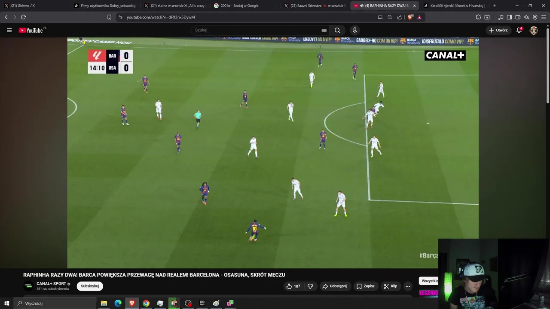550x309 pixels.
Task: Open Leo AI sparkle icon
Action: point(526,17)
